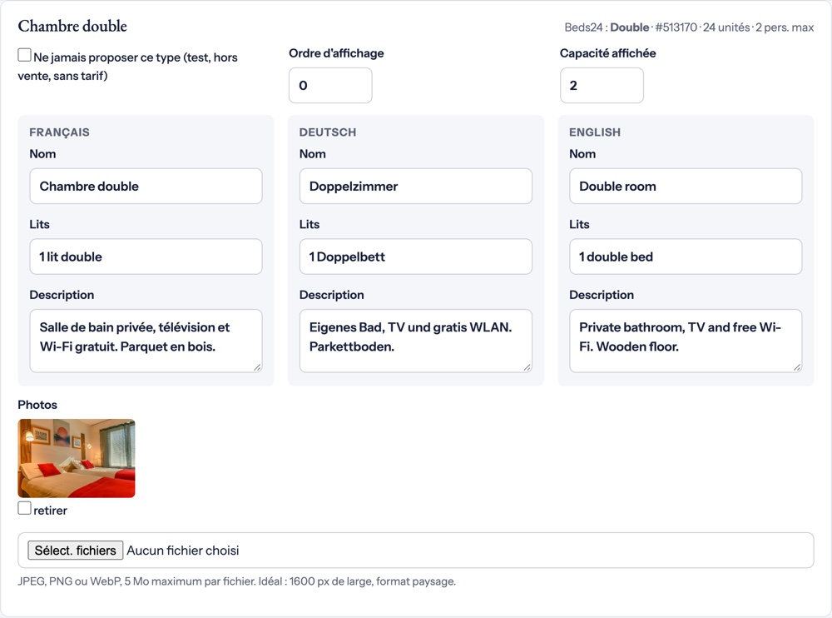Click the 'Lits' label under DEUTSCH
The height and width of the screenshot is (618, 832).
(x=310, y=224)
